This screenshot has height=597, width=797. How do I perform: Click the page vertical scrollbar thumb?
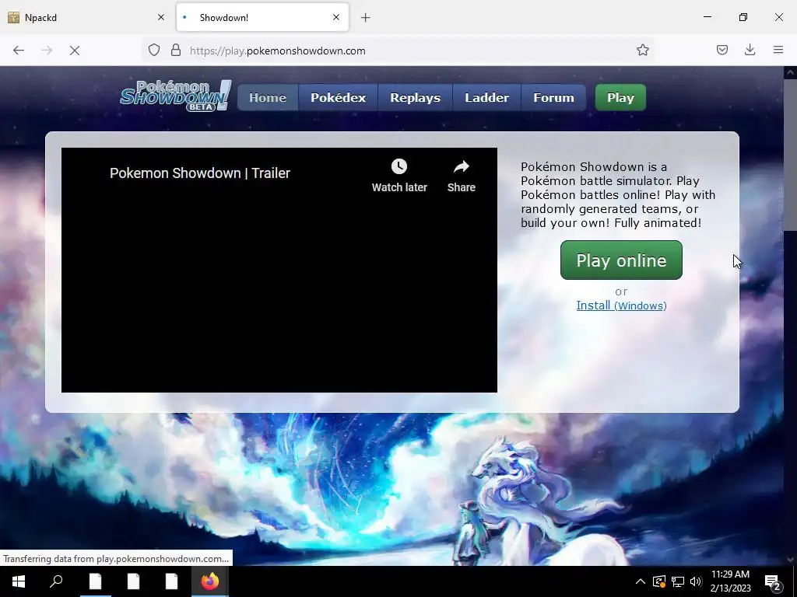pos(790,155)
